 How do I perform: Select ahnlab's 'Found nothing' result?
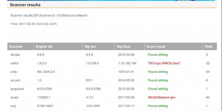pyautogui.click(x=158, y=55)
